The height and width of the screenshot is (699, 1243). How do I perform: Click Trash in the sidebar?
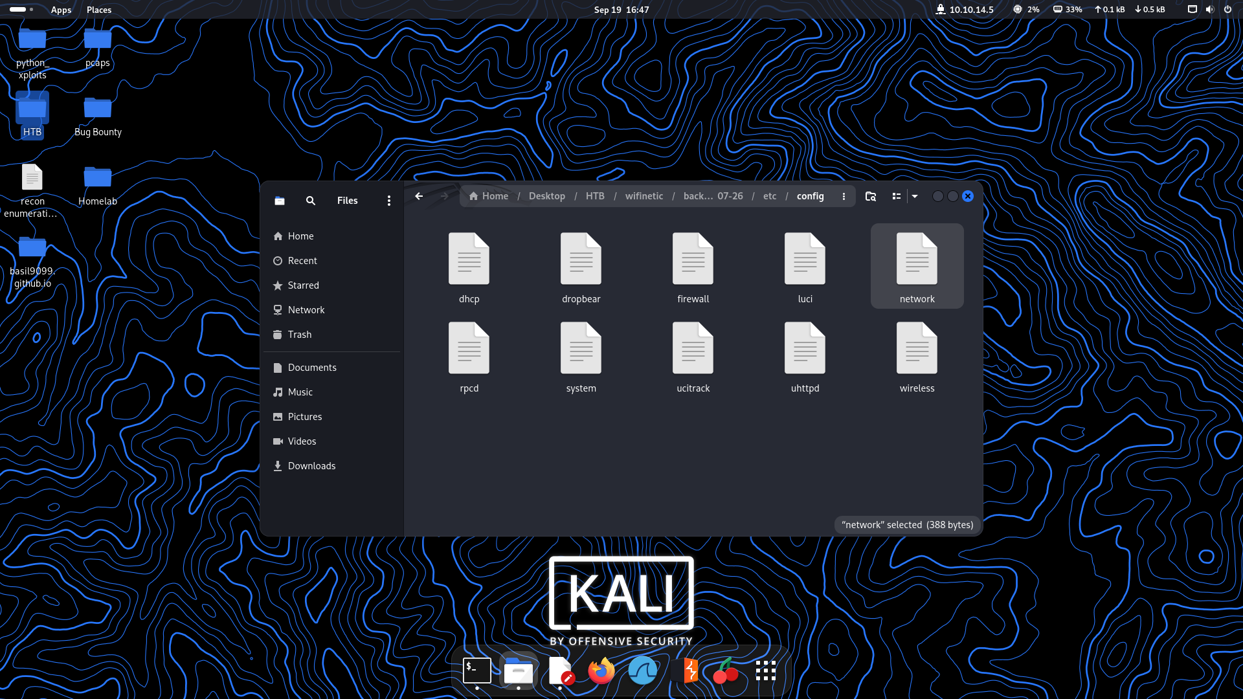click(300, 335)
